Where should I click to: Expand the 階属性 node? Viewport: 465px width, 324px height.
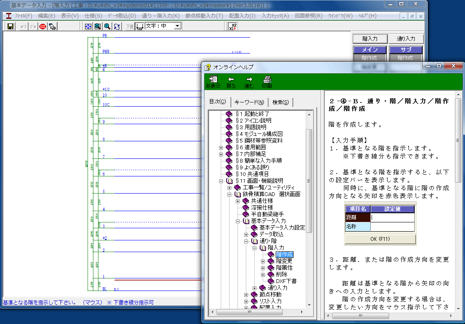point(263,268)
